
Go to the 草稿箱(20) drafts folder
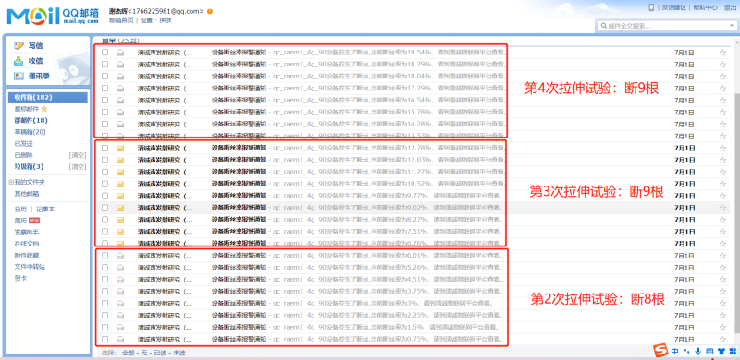[x=31, y=132]
